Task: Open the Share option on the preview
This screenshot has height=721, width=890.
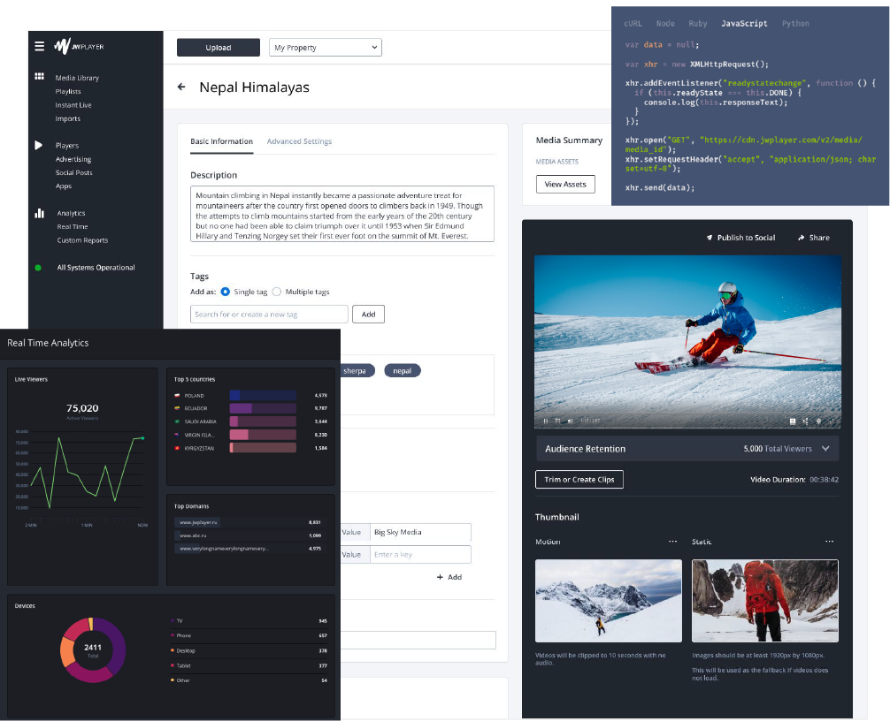Action: point(812,237)
